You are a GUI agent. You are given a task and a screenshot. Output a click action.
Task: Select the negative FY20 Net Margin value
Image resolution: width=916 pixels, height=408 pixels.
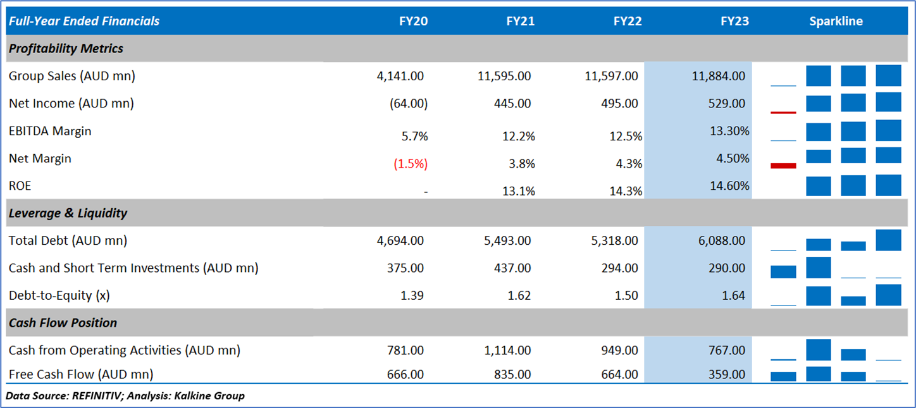411,164
